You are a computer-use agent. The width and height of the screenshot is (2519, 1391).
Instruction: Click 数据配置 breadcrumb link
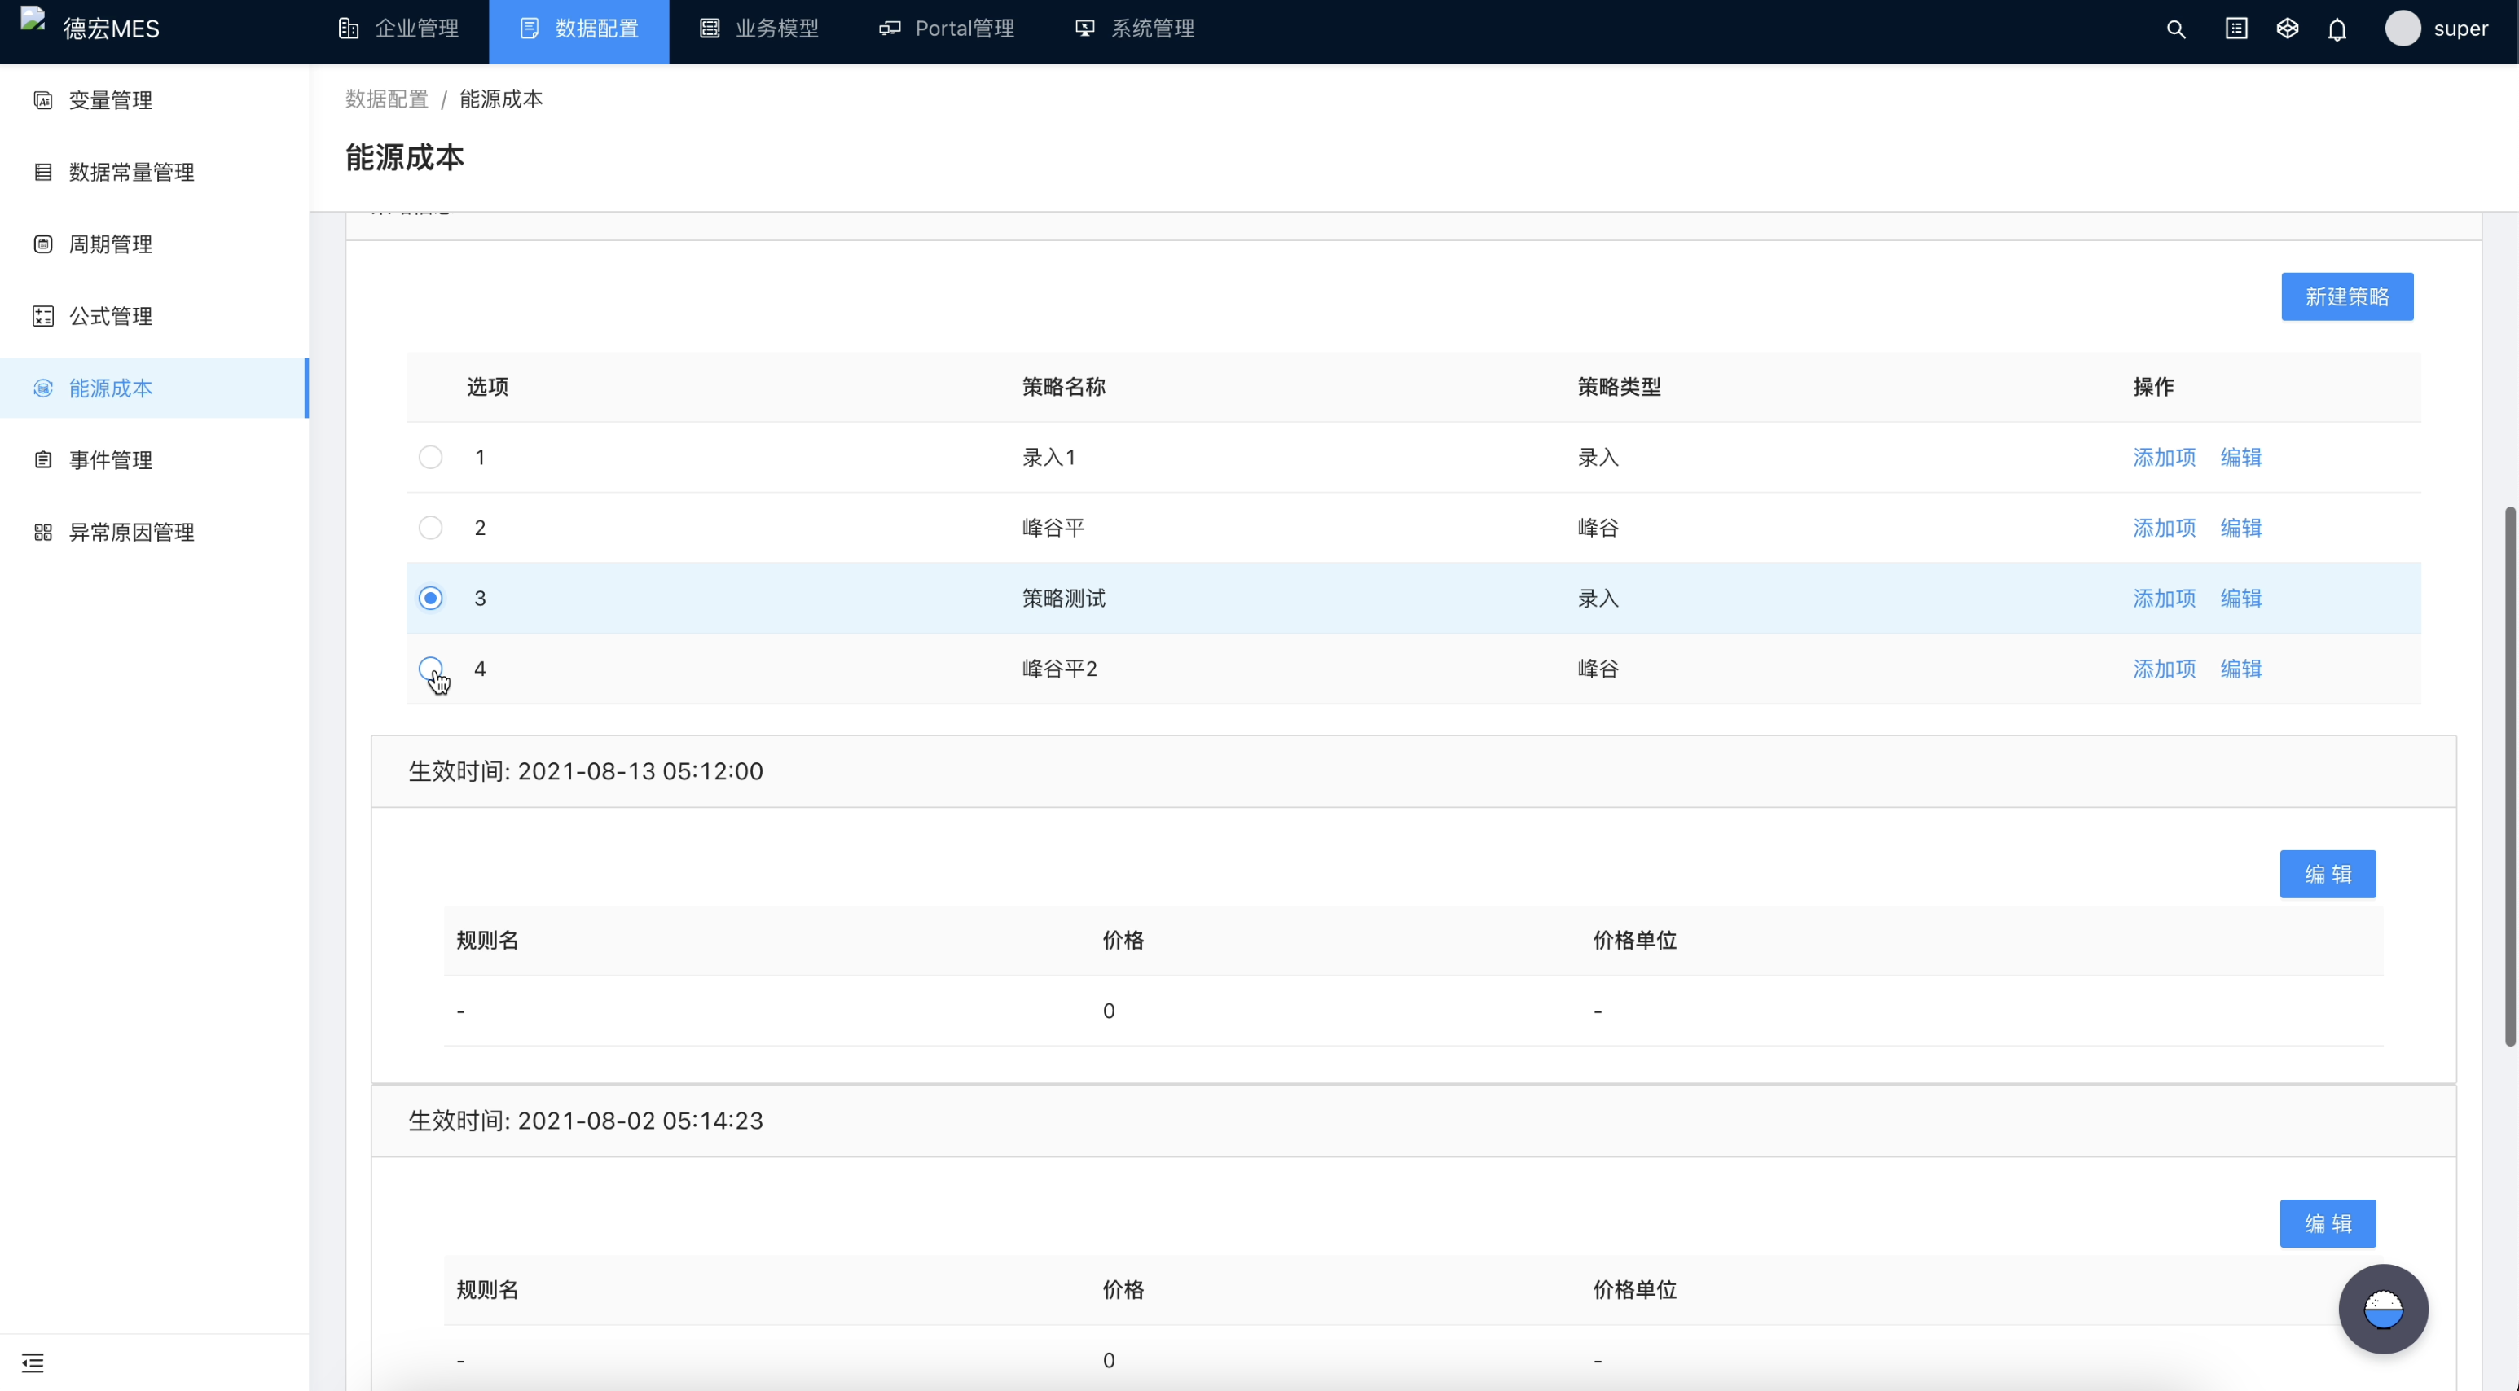pyautogui.click(x=386, y=99)
